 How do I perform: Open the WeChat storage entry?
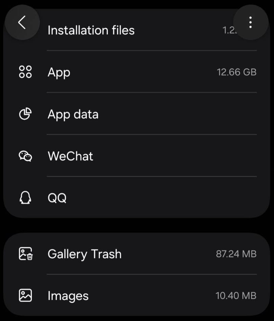click(70, 156)
